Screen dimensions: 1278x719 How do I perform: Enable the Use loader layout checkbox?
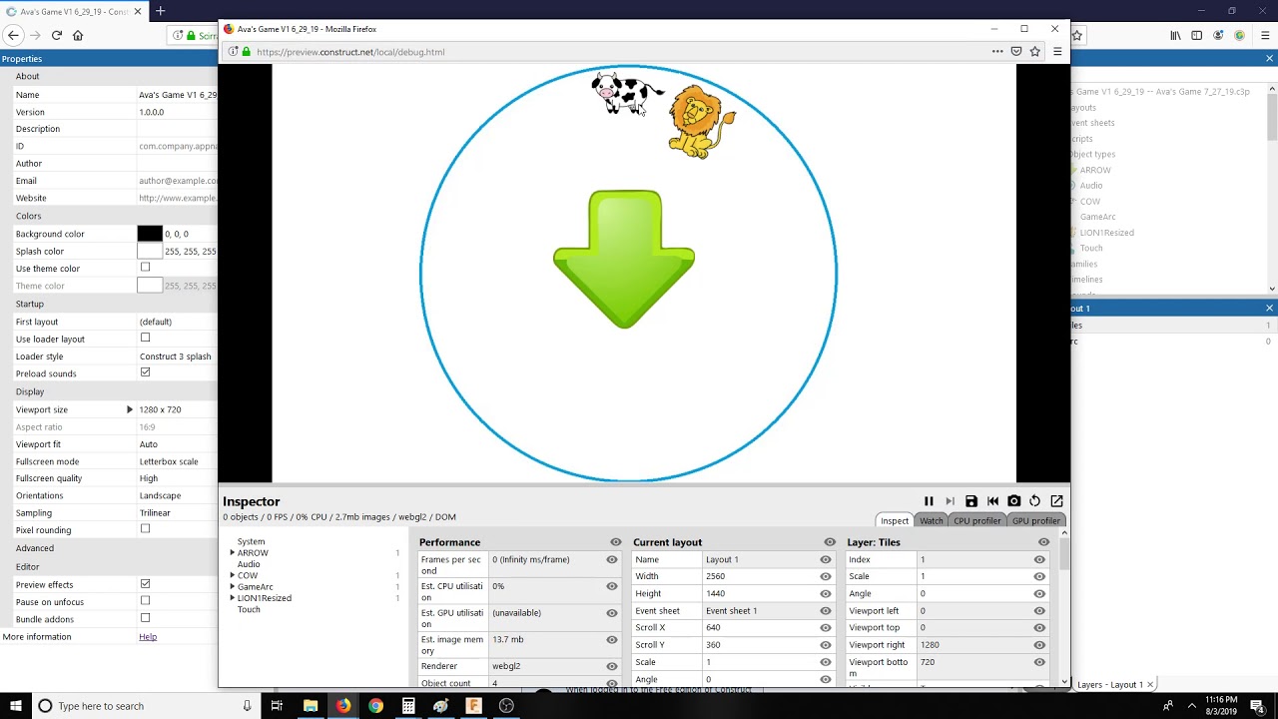click(x=145, y=338)
